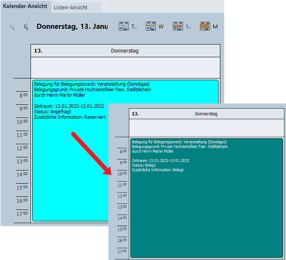Click Donnerstag column header above teal appointment
This screenshot has width=286, height=260.
206,114
